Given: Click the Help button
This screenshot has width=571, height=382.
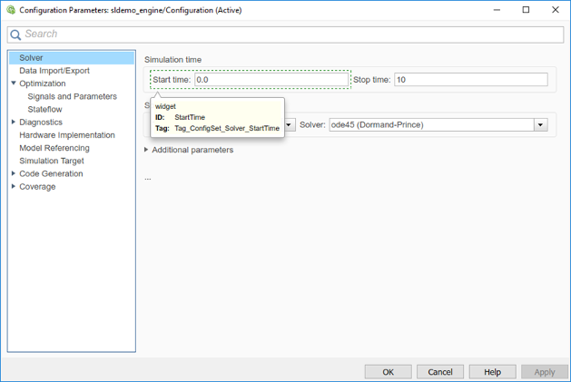Looking at the screenshot, I should [492, 372].
